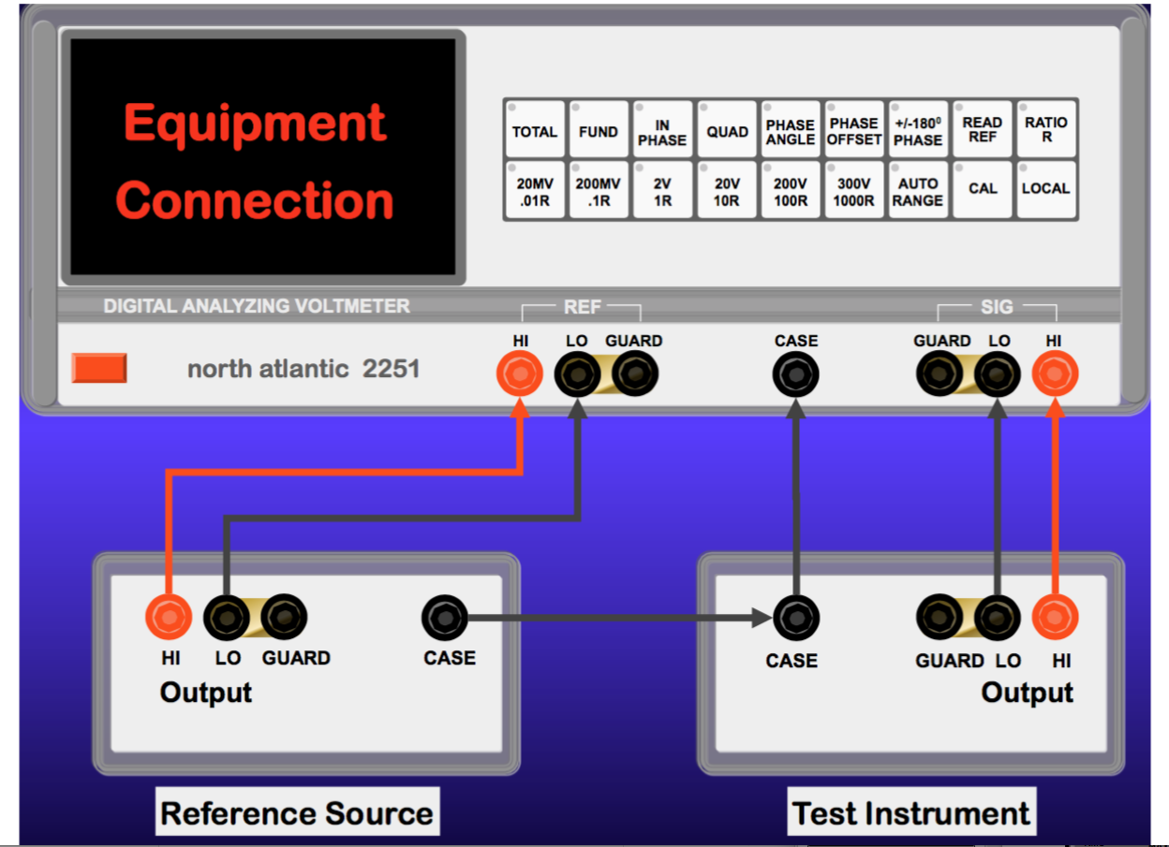This screenshot has width=1169, height=847.
Task: Select the PHASE ANGLE button
Action: tap(791, 130)
